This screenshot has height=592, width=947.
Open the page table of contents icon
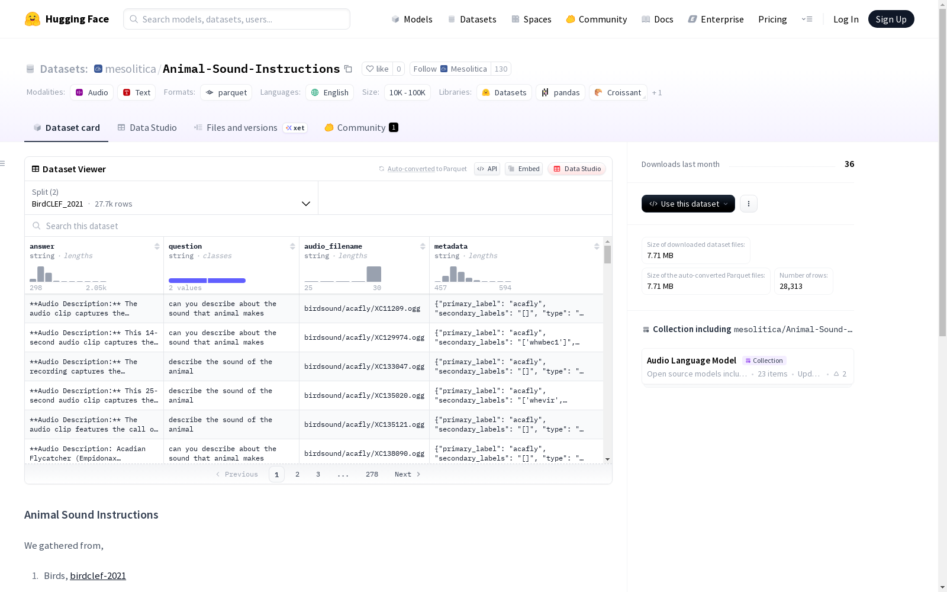tap(2, 163)
